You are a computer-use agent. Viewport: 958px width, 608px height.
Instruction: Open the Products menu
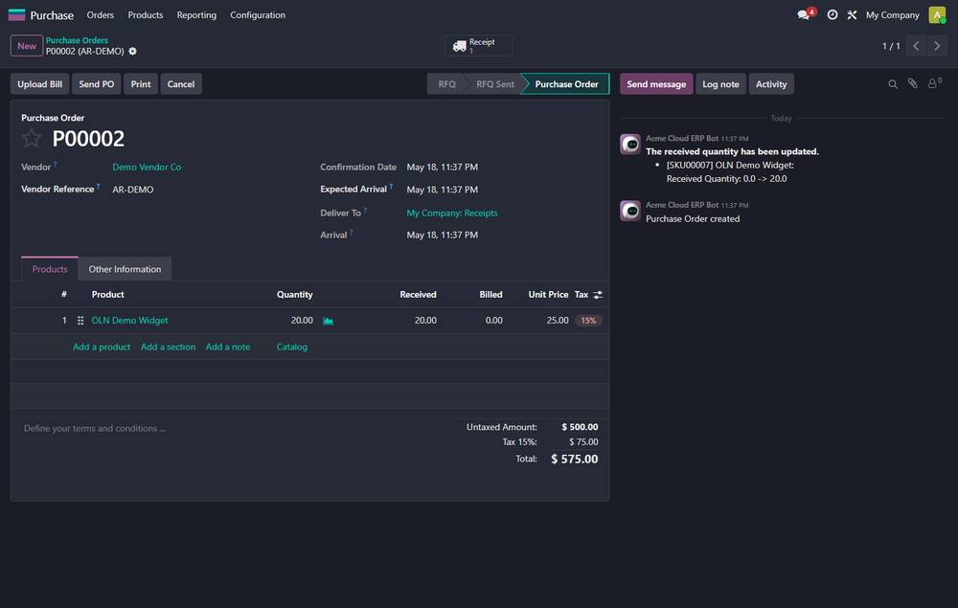tap(146, 14)
